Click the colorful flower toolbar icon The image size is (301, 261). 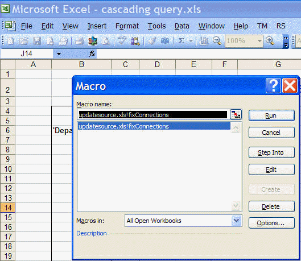click(93, 41)
